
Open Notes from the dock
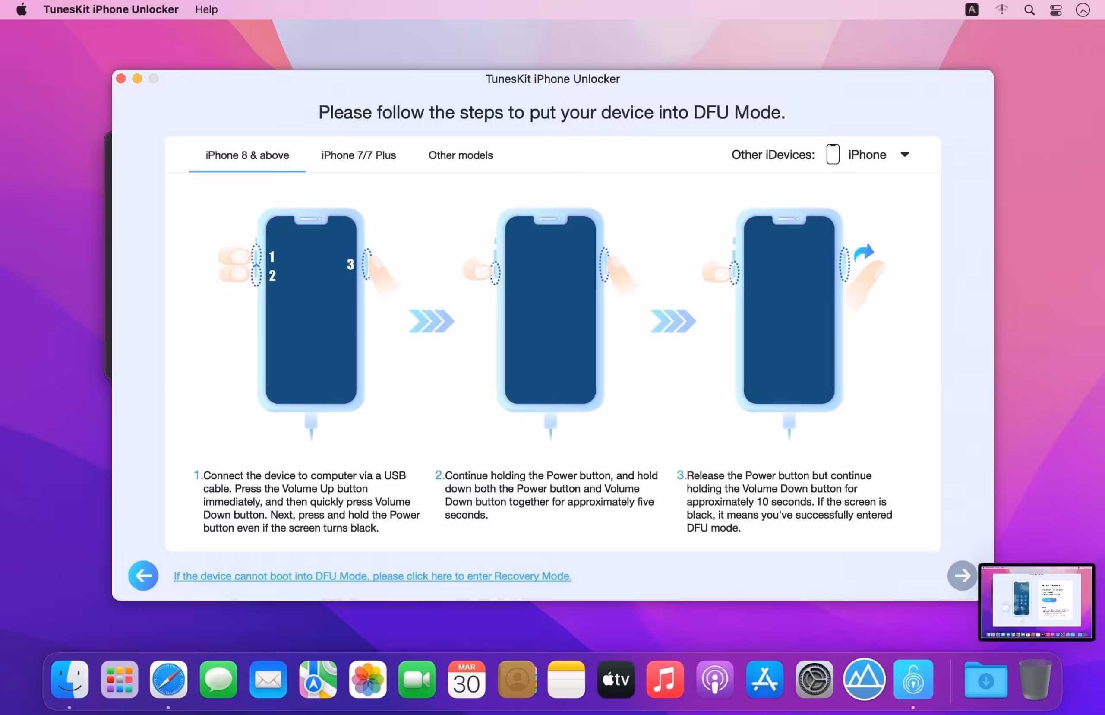coord(566,679)
